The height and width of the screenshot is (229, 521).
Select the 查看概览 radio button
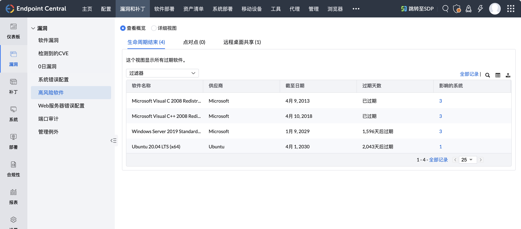coord(123,28)
